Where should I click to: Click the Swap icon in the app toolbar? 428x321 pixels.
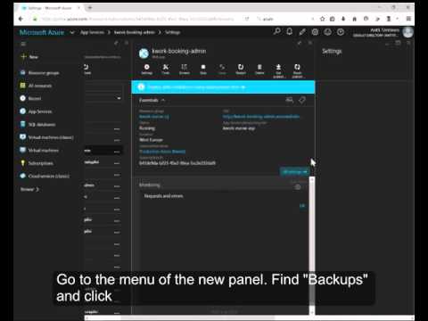pos(222,69)
